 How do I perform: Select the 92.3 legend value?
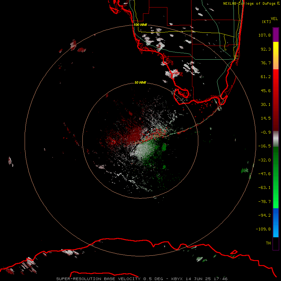266,49
